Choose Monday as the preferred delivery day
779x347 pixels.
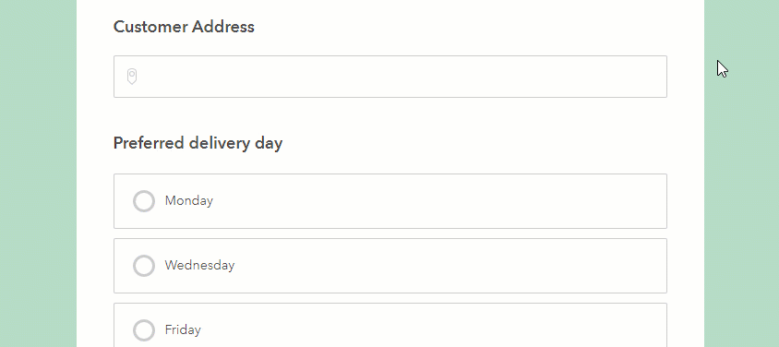point(144,201)
